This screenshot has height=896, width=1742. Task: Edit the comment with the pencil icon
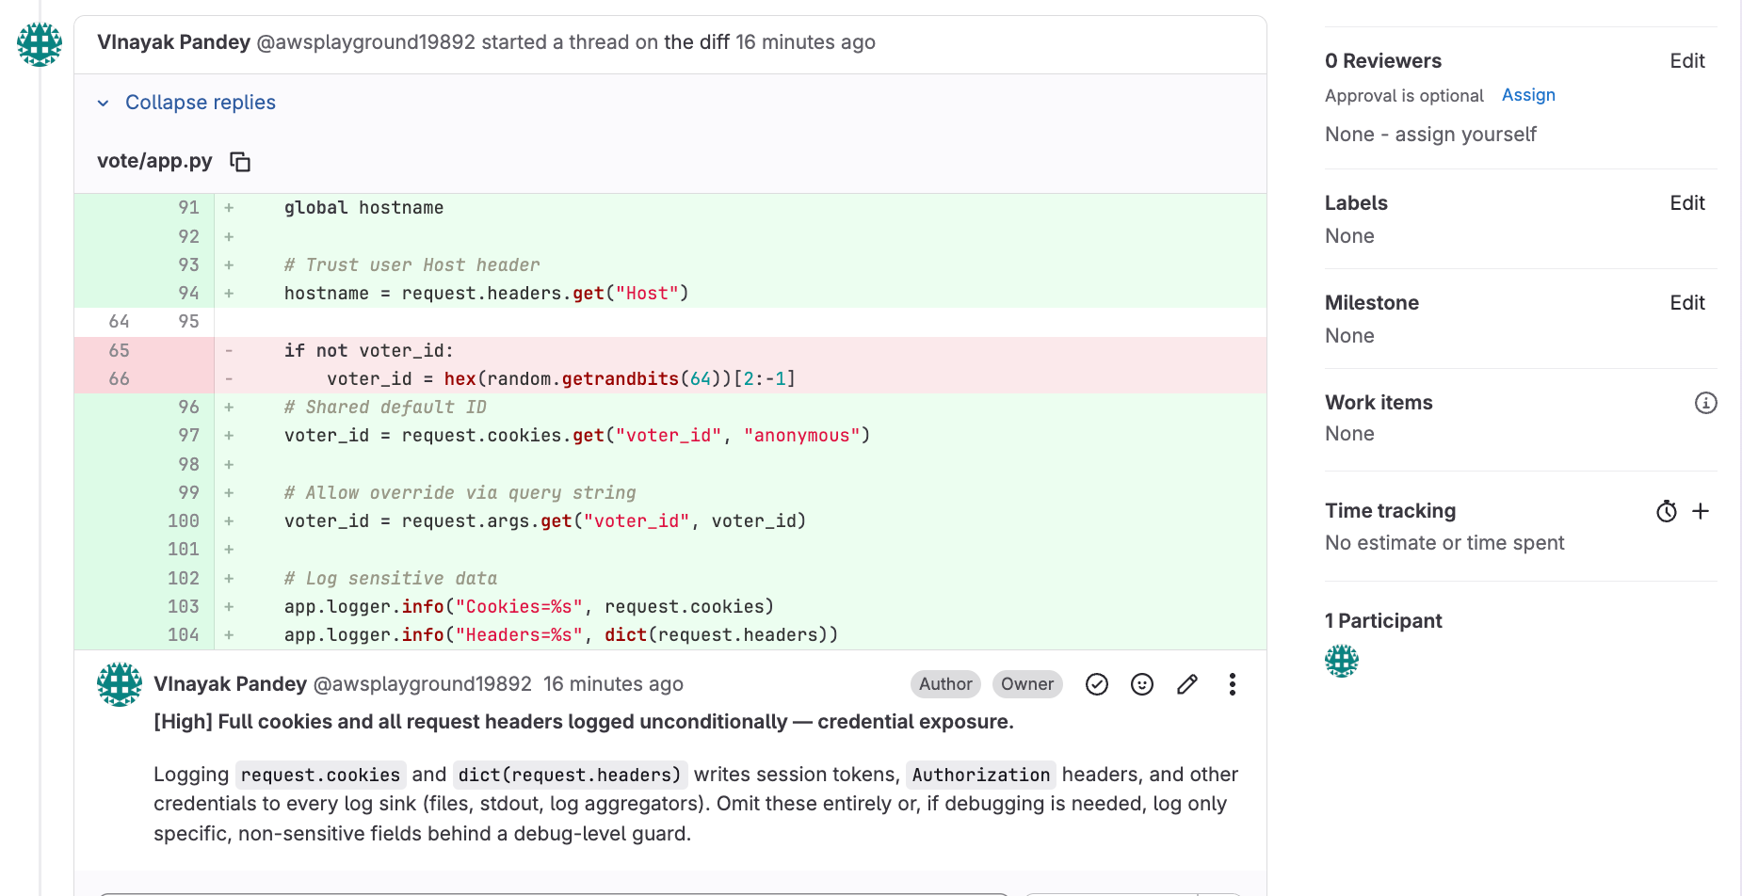[x=1186, y=684]
